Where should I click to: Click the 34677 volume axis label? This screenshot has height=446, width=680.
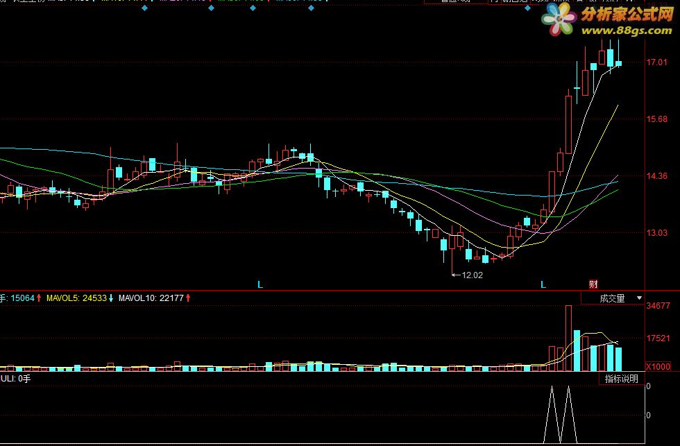click(658, 306)
